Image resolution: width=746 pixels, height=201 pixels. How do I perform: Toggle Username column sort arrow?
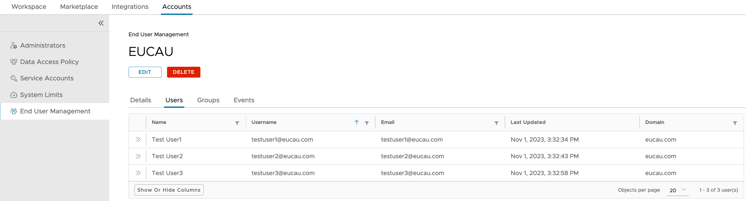tap(357, 122)
